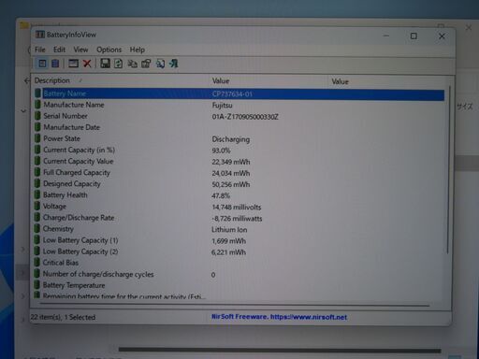Click the battery icon beside Serial Number
The image size is (479, 359).
click(x=37, y=116)
